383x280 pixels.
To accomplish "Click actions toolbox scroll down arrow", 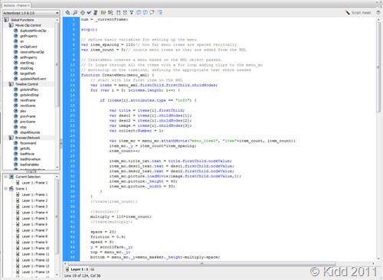I will point(57,168).
